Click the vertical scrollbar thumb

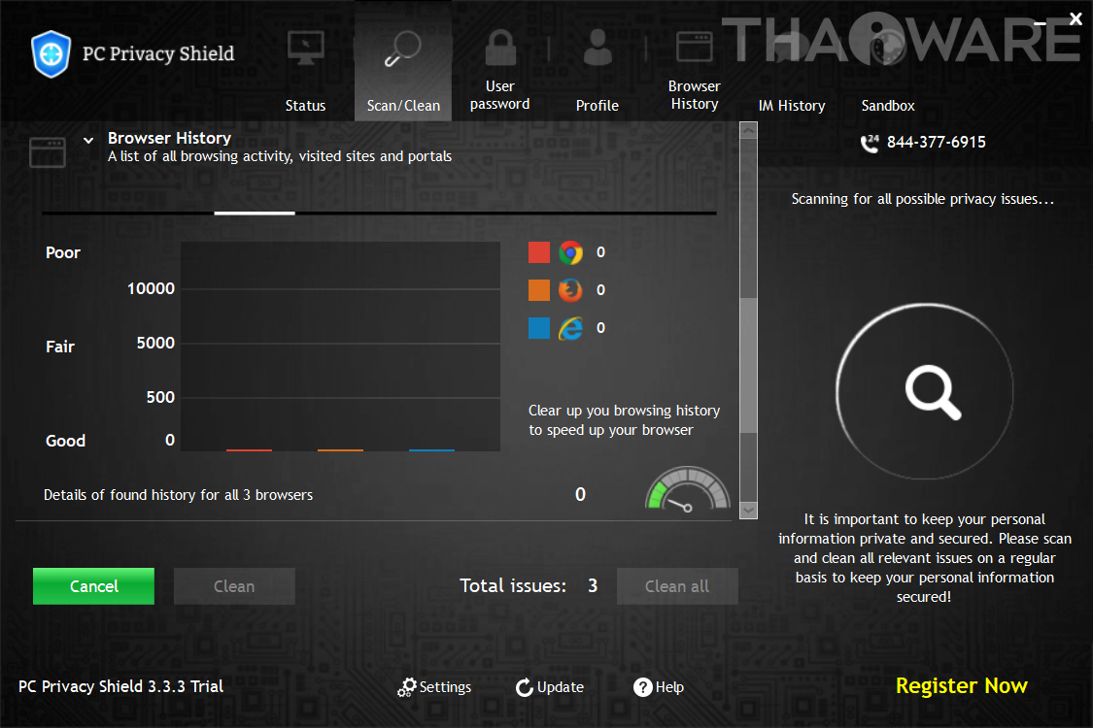click(x=749, y=365)
